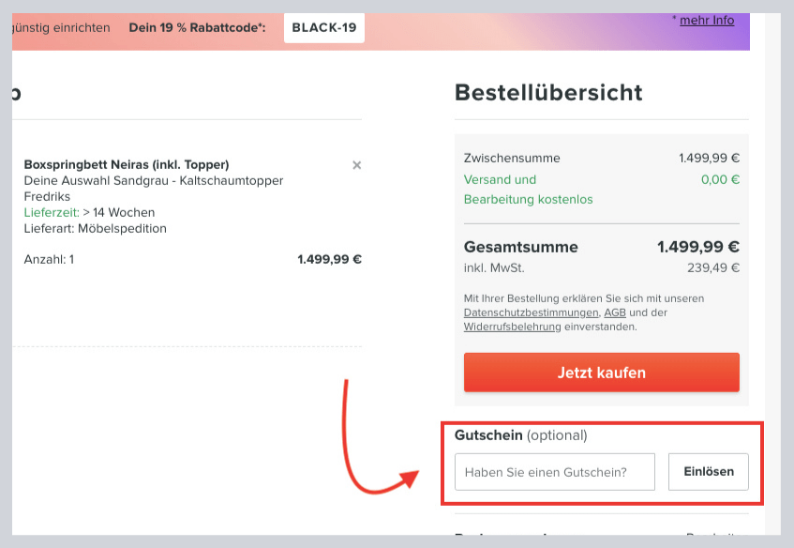Screen dimensions: 794x548
Task: Click the green Lieferzeit label
Action: point(52,212)
